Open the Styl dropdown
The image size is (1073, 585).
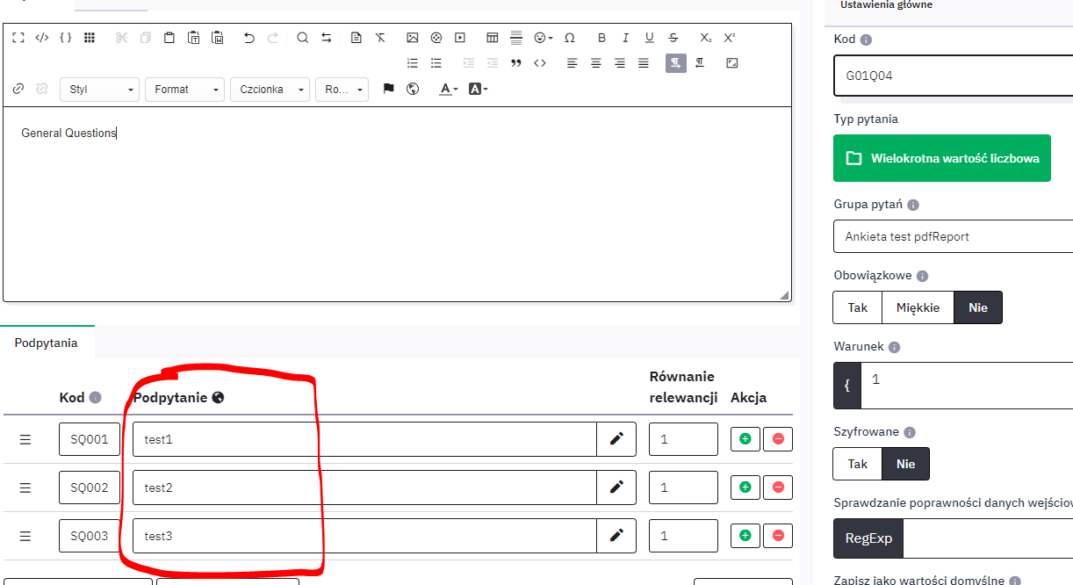click(x=99, y=90)
